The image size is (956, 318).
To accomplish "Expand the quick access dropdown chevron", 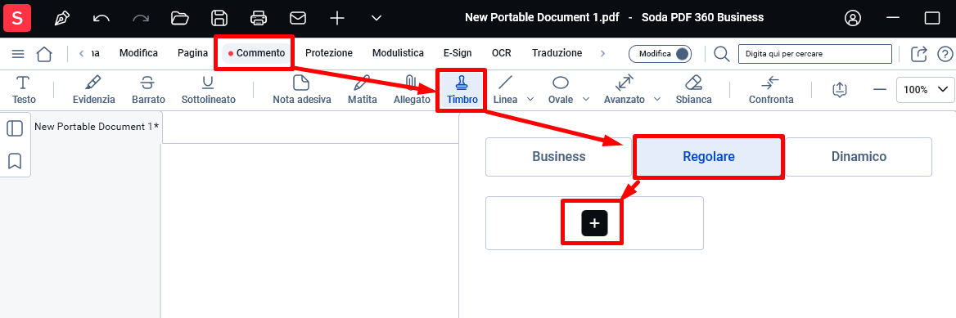I will (x=377, y=18).
